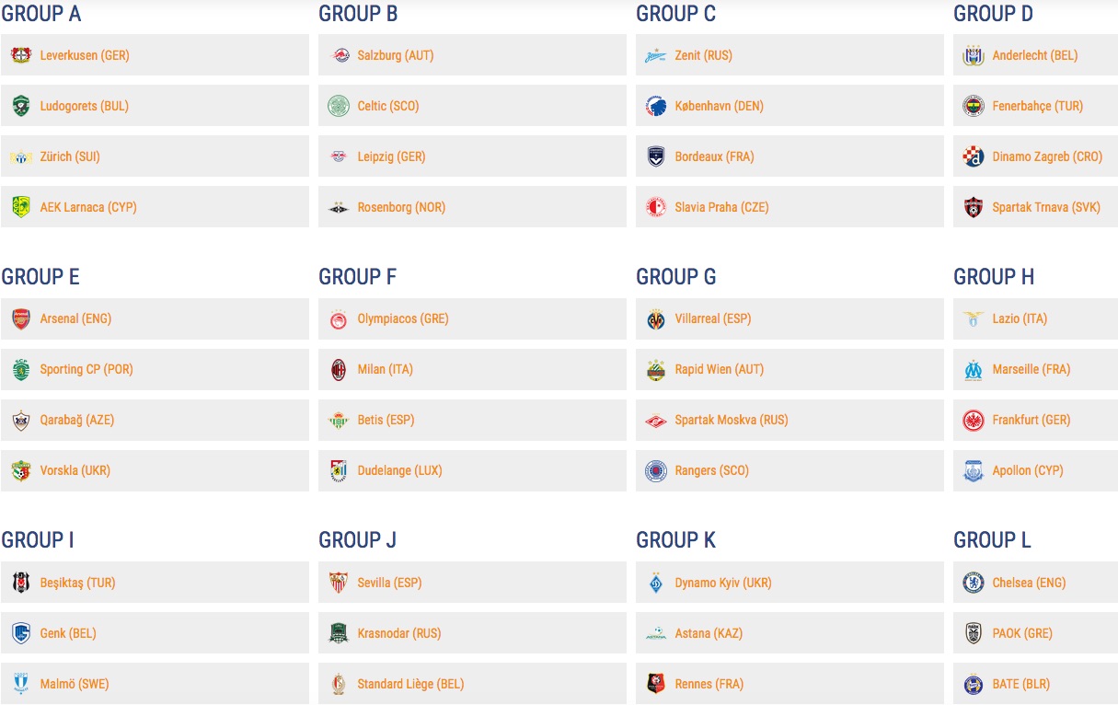Click the Rangers club crest icon

[x=655, y=471]
